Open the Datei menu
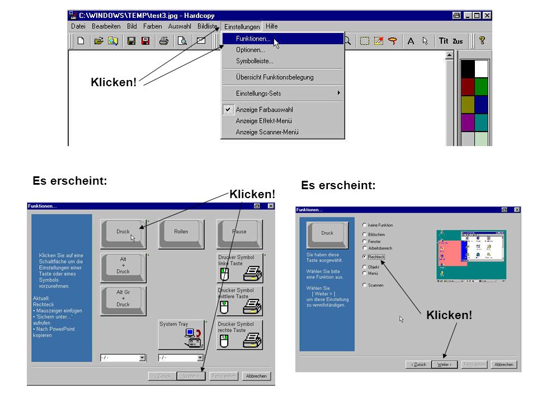The height and width of the screenshot is (403, 537). 78,26
